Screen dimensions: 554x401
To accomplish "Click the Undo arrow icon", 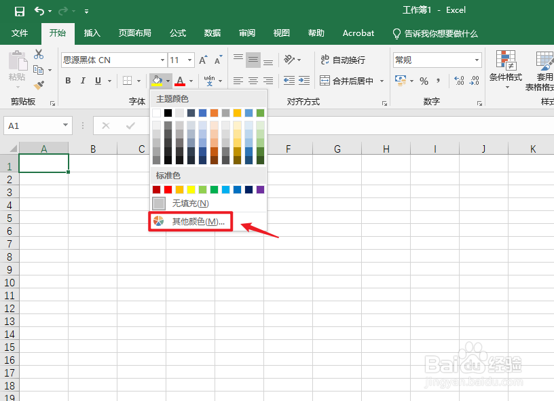I will (x=39, y=12).
